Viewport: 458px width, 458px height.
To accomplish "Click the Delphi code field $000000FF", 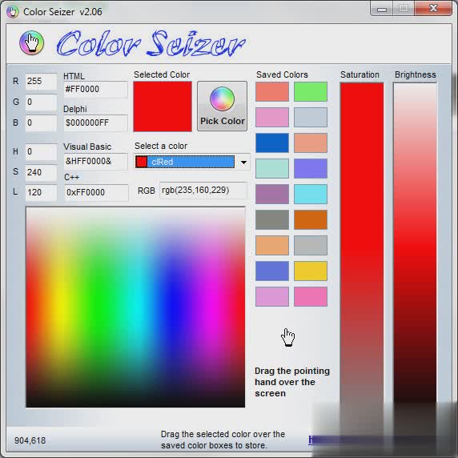I will 95,123.
